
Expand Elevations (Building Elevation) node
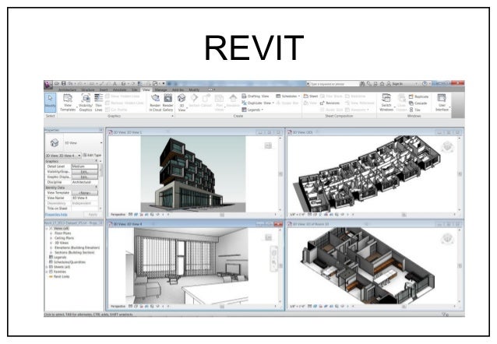point(51,247)
